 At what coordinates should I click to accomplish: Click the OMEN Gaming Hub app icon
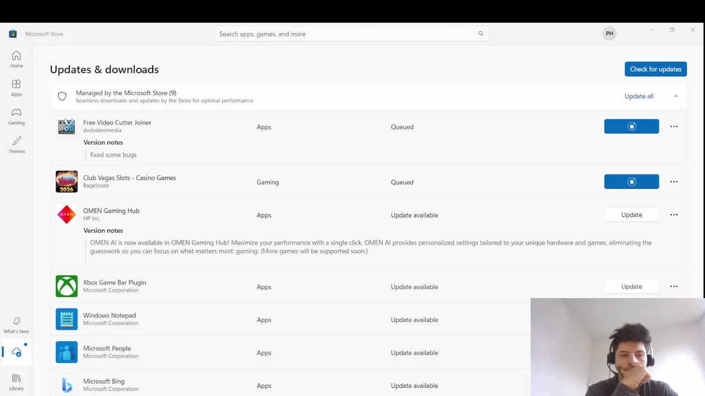pos(67,215)
